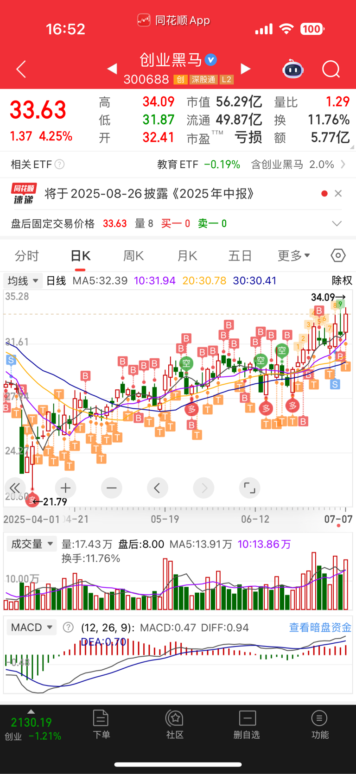The height and width of the screenshot is (774, 356).
Task: Tap the related ETF question mark icon
Action: [x=59, y=164]
